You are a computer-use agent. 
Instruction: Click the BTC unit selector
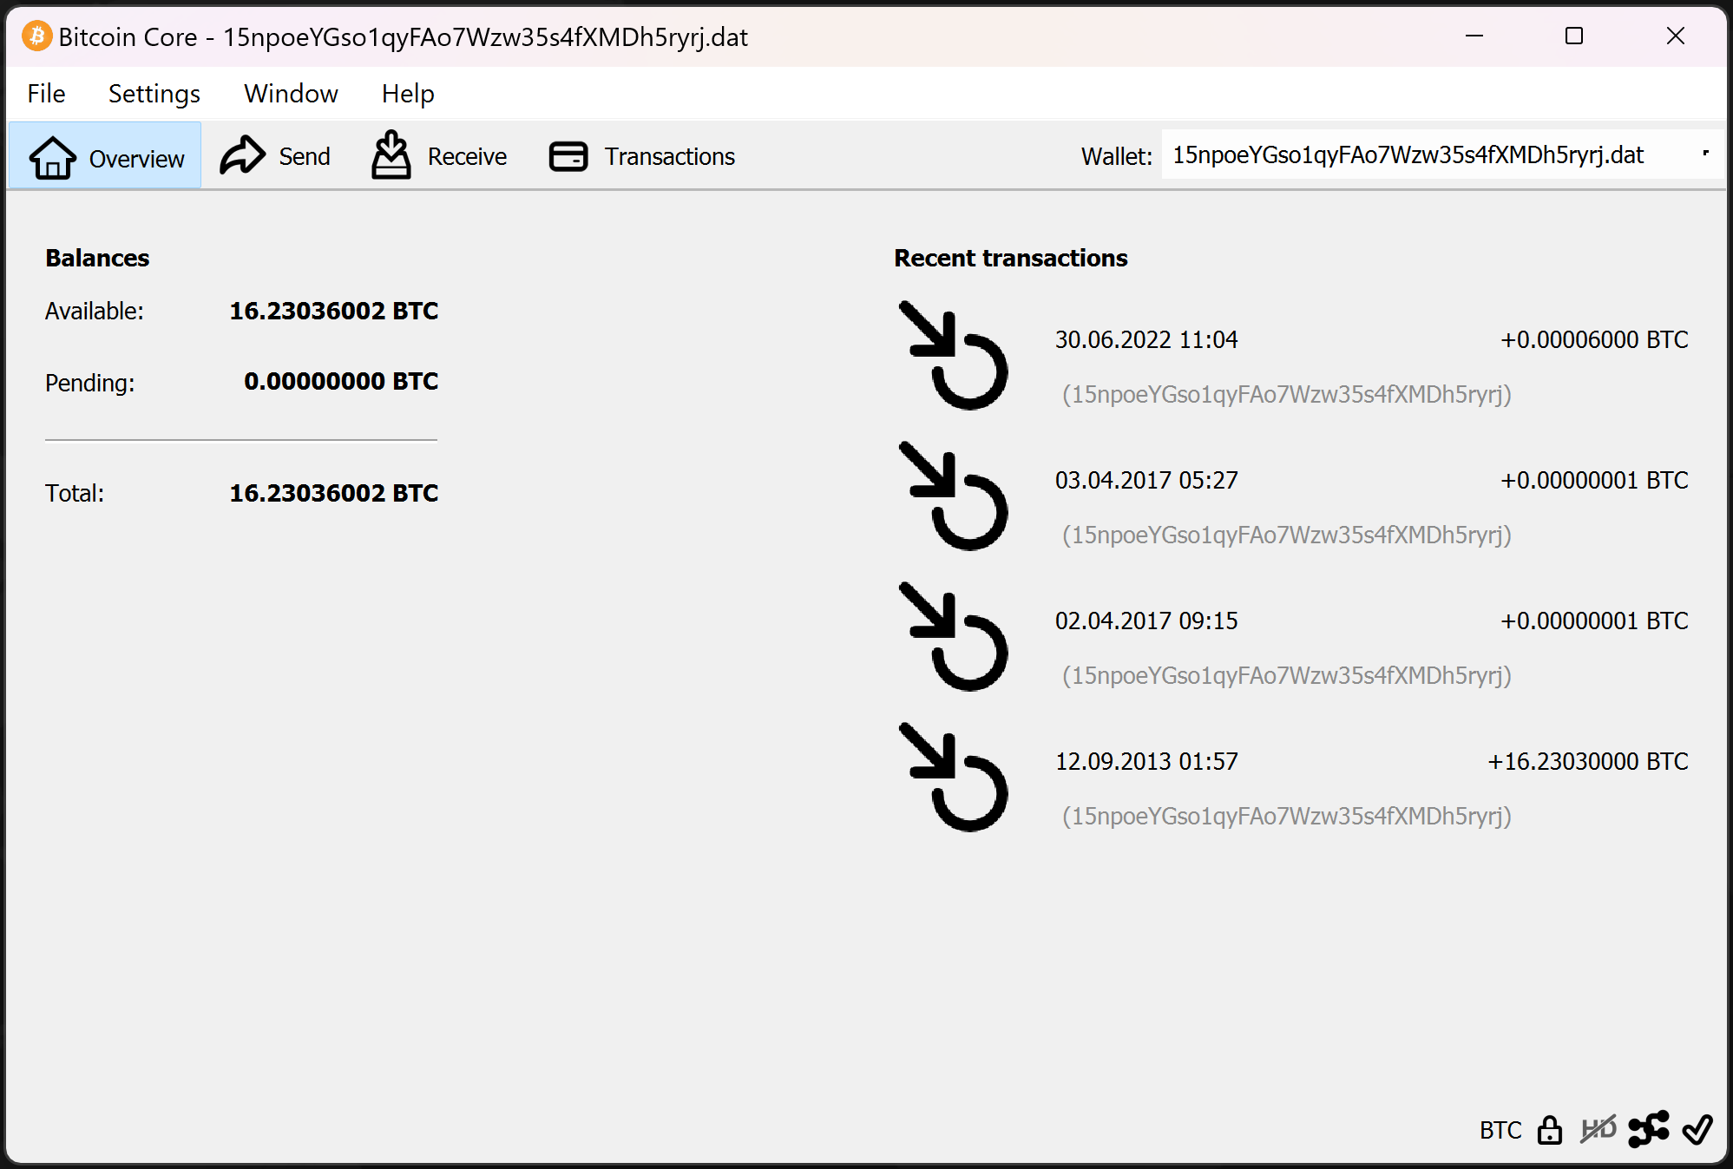coord(1500,1130)
